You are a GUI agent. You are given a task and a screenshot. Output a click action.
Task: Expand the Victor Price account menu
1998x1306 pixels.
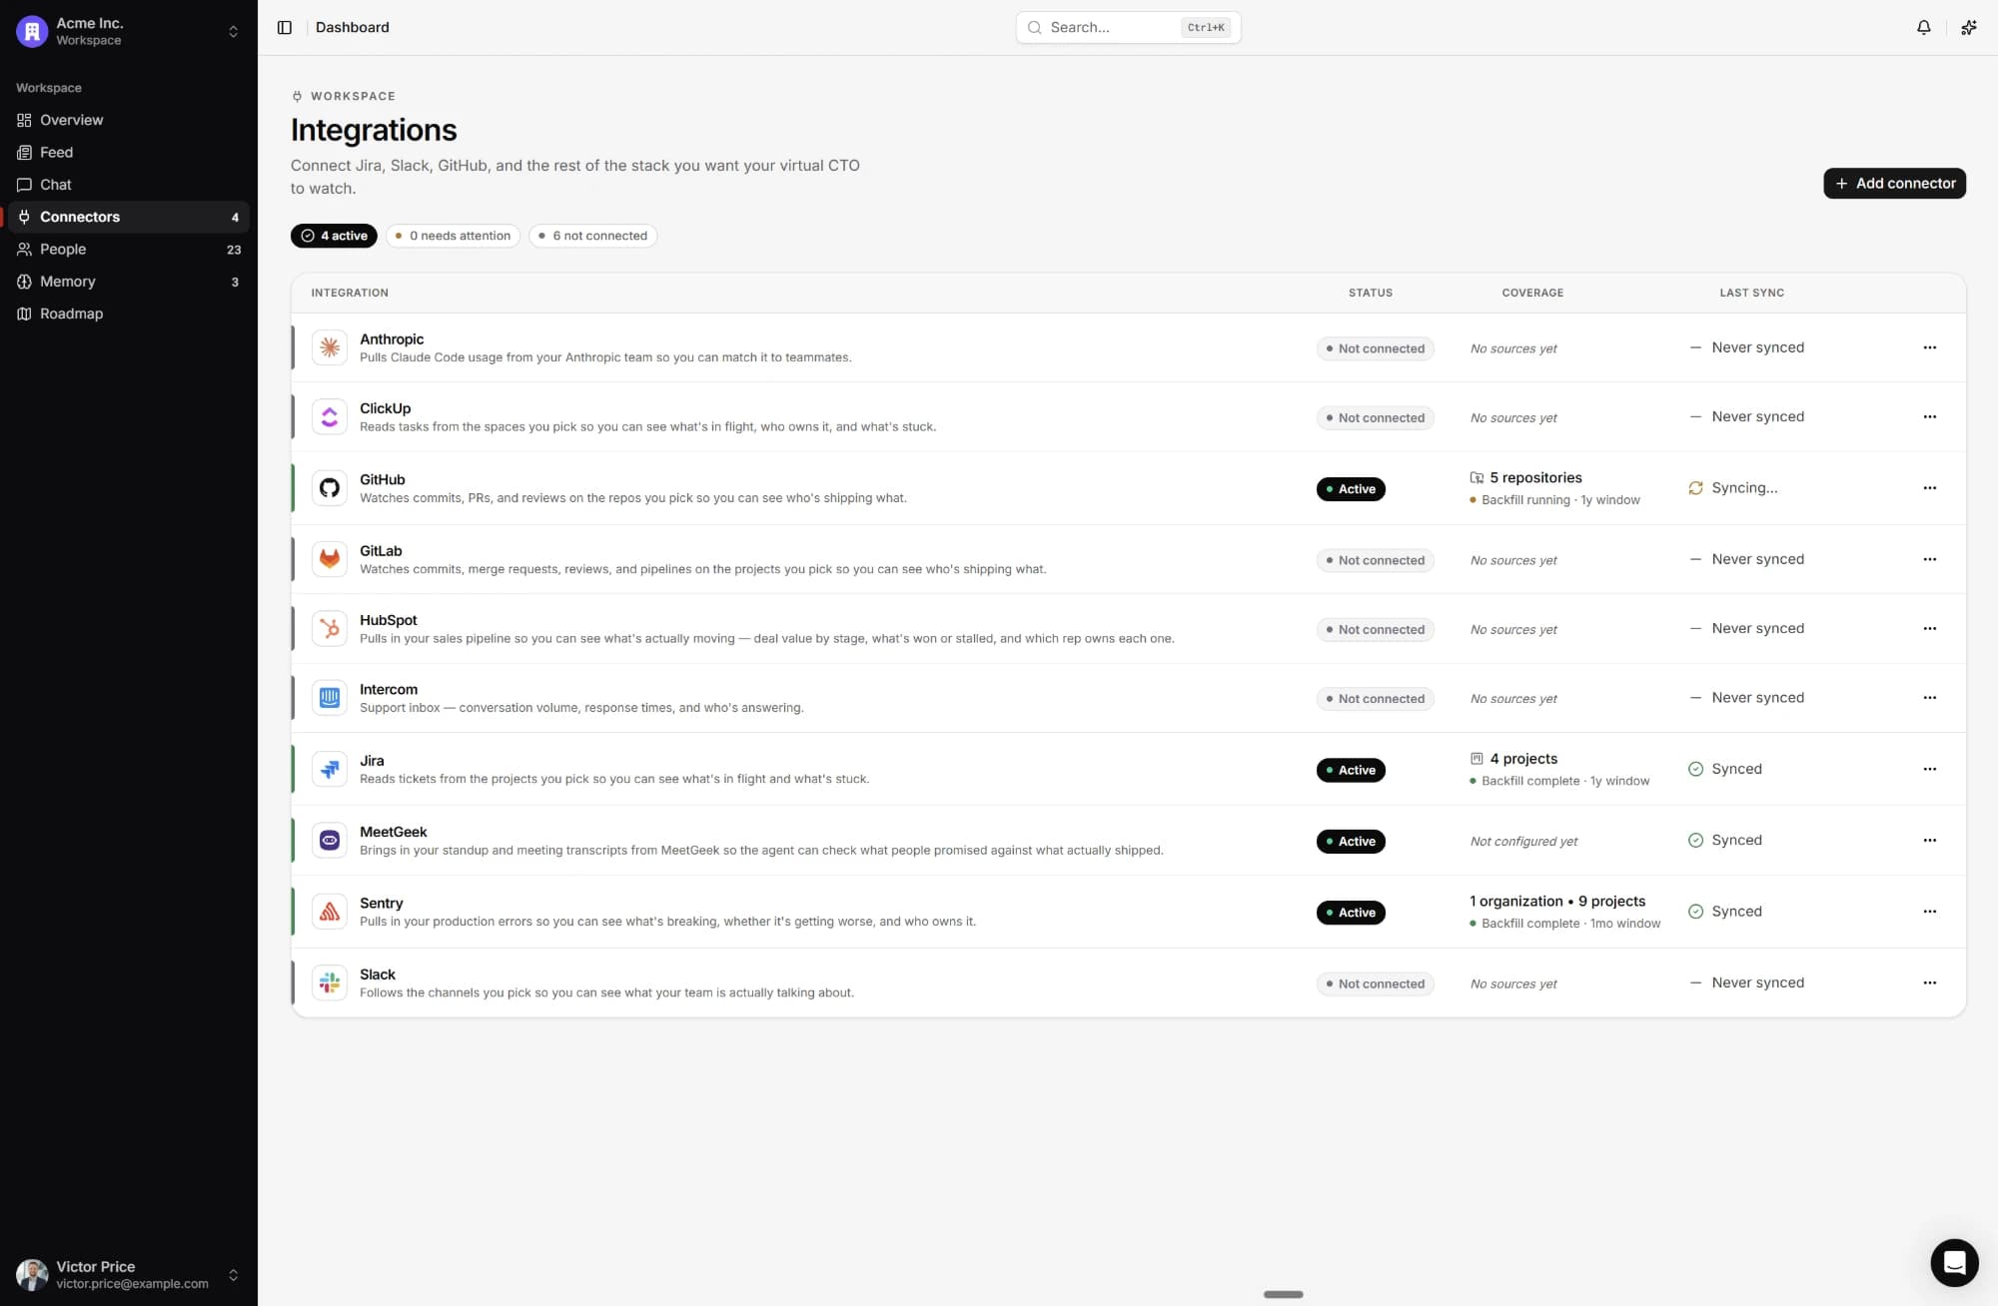233,1275
